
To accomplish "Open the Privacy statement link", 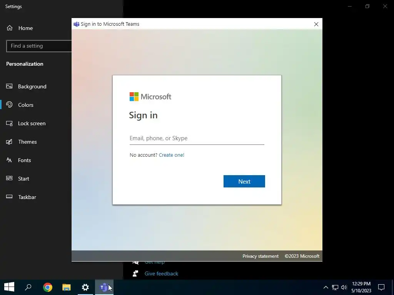I will (x=260, y=256).
